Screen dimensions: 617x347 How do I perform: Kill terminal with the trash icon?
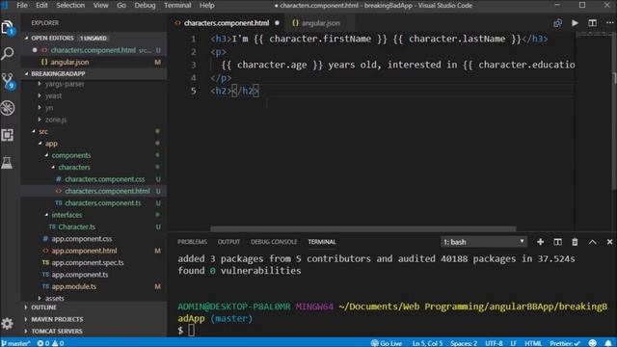575,242
